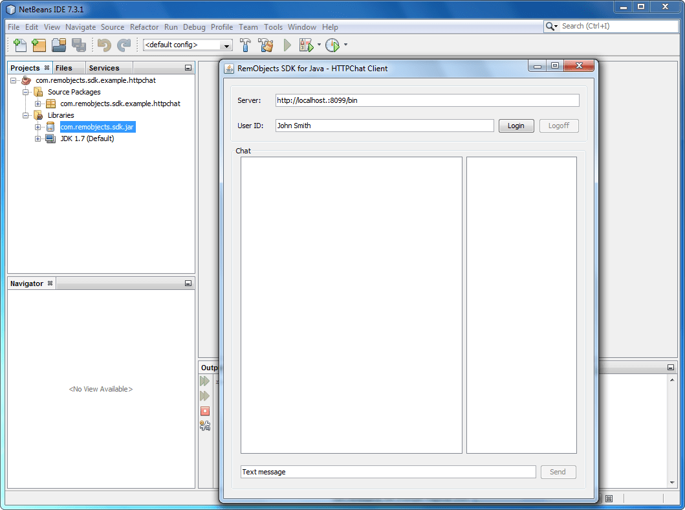685x510 pixels.
Task: Click the chat users list area
Action: 521,305
